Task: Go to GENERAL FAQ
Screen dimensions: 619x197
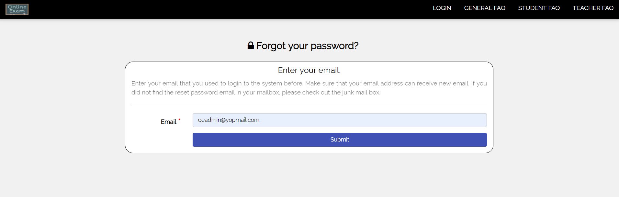Action: [484, 8]
